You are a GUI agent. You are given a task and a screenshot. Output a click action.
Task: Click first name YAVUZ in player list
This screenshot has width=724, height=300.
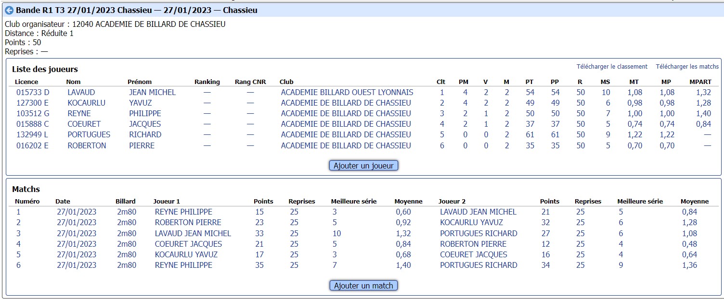[141, 103]
